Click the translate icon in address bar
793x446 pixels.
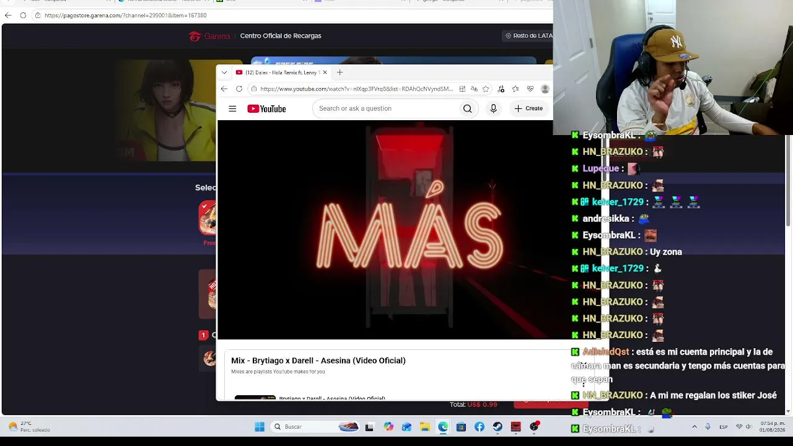click(x=474, y=89)
